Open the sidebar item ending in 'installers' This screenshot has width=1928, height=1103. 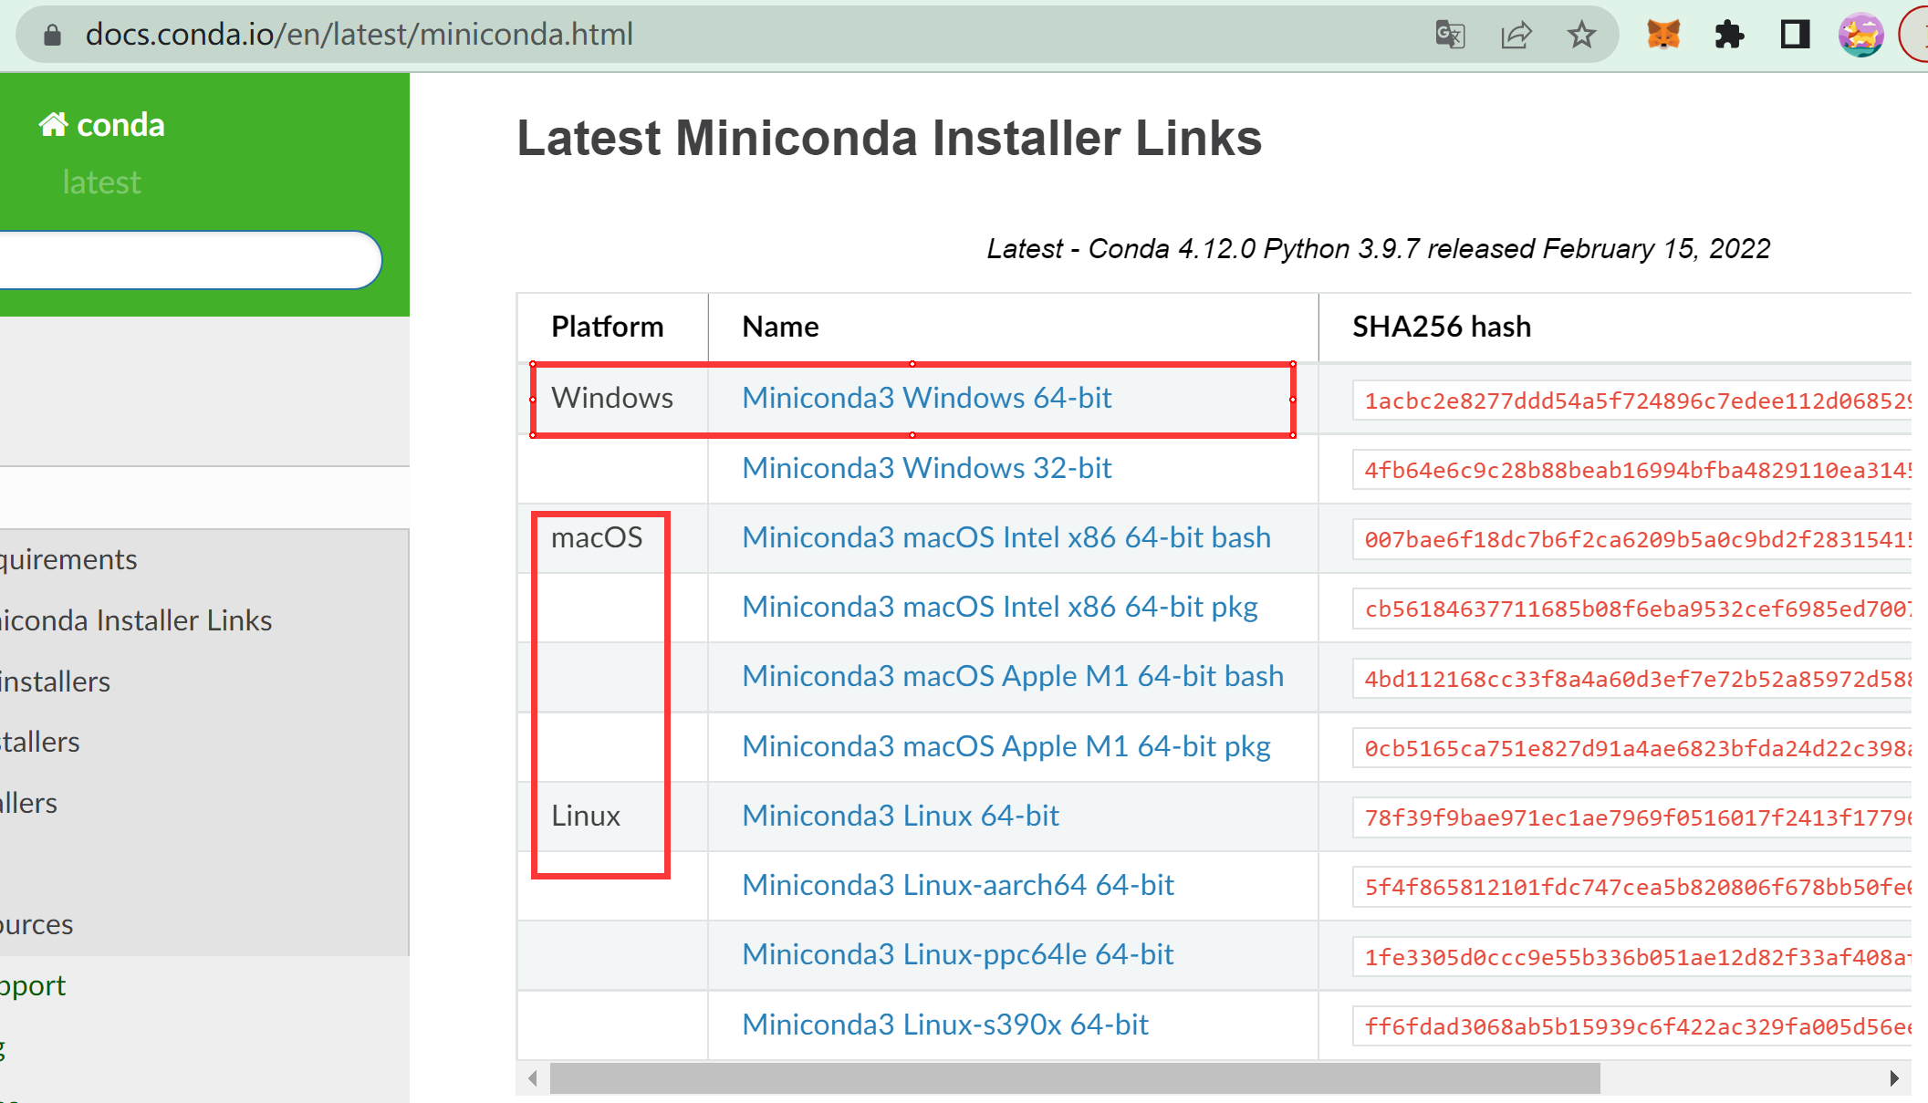tap(55, 682)
